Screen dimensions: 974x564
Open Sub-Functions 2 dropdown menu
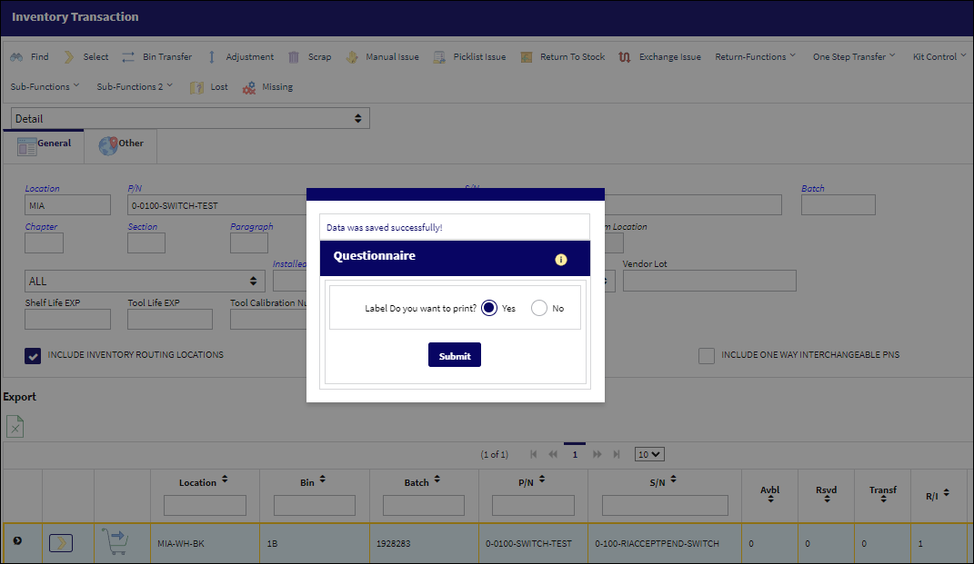point(135,87)
